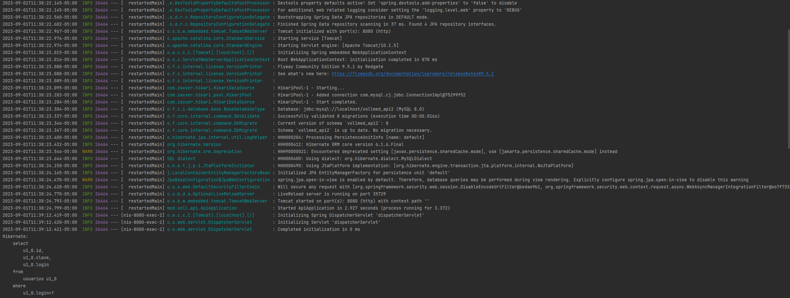This screenshot has height=298, width=790.
Task: Click 'Current version of schema `vollmed_api2`: 8' text
Action: [333, 123]
